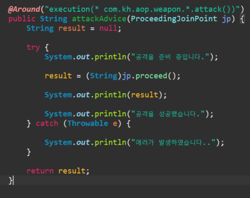Screen dimensions: 250x198
Task: Click the (String) cast before jp.proceed()
Action: [104, 76]
